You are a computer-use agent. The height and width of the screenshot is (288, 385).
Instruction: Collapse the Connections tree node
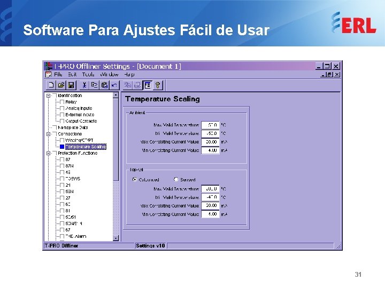click(x=49, y=134)
